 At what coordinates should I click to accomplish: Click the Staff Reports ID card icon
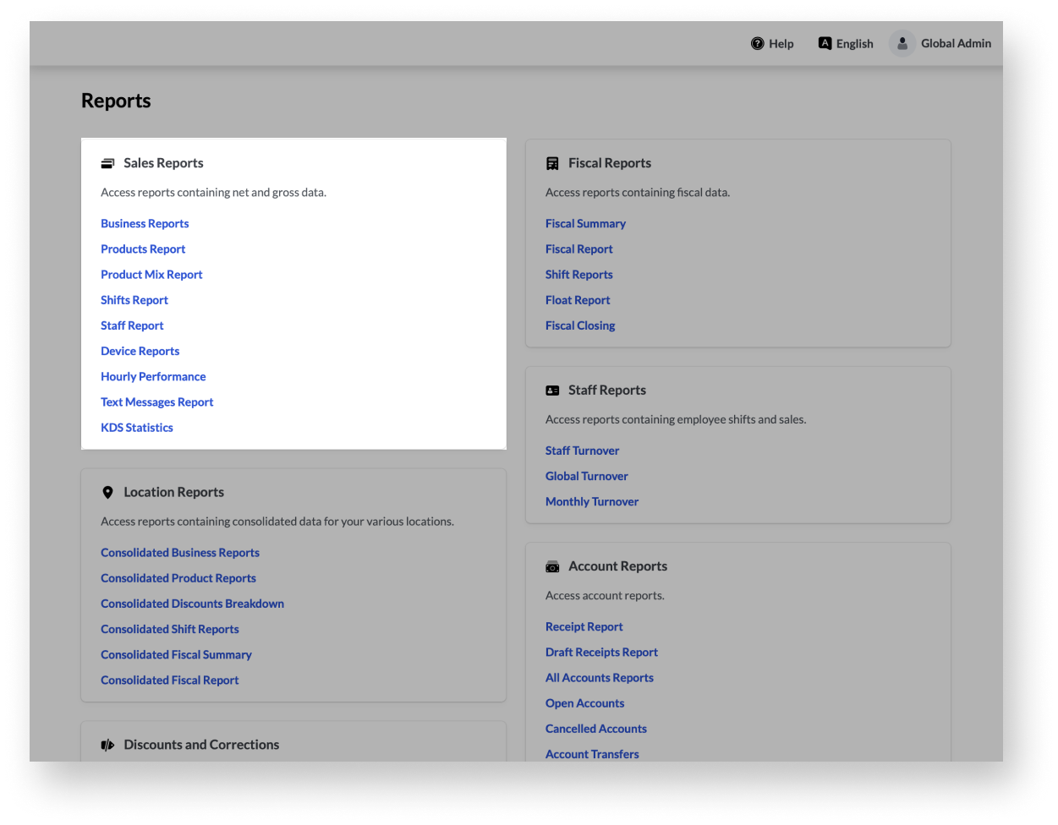(552, 391)
